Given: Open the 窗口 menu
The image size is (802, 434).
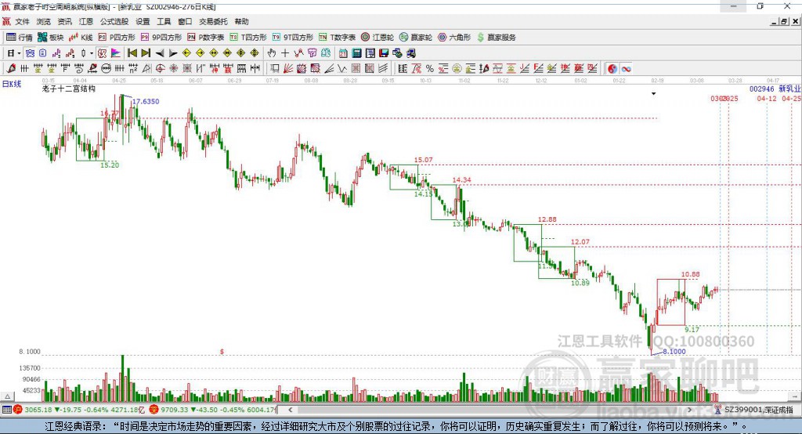Looking at the screenshot, I should (185, 21).
